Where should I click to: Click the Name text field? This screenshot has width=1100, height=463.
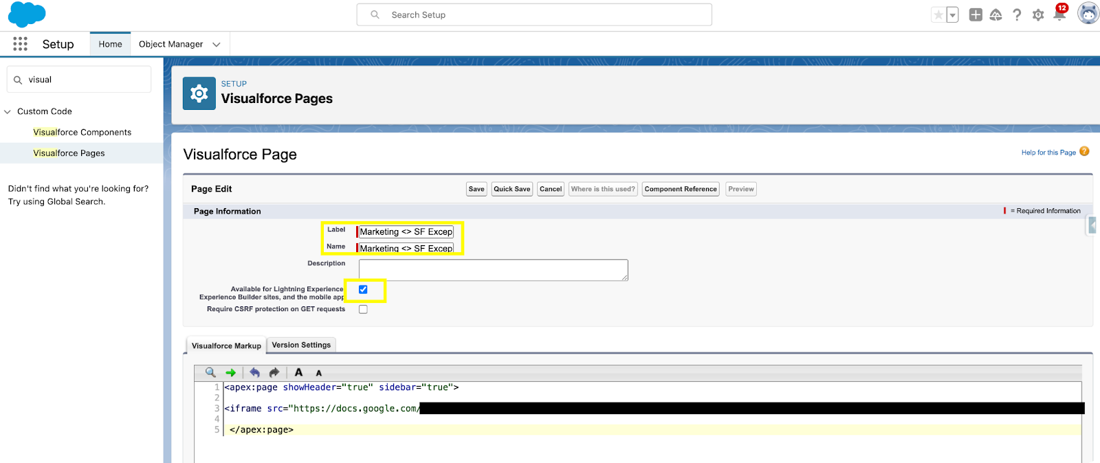point(406,248)
